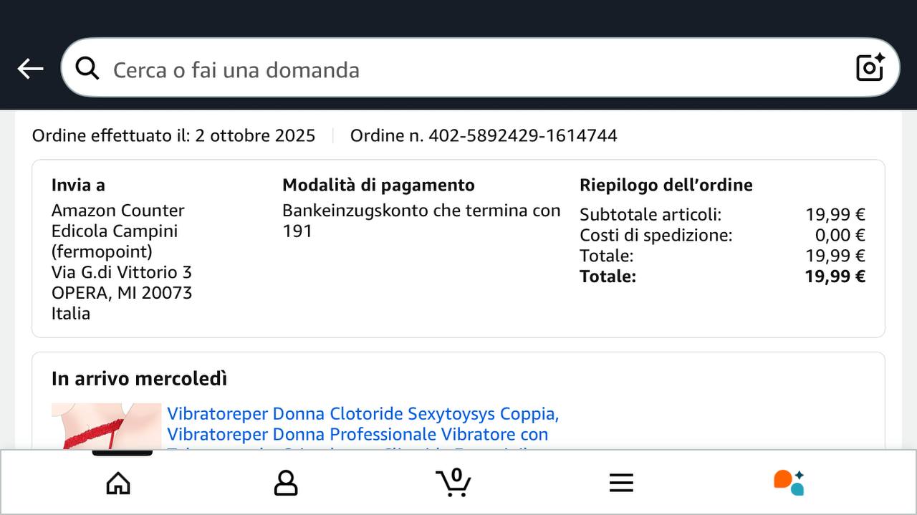
Task: Tap the bold 19,99 € total value
Action: click(835, 276)
